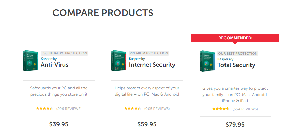Click the Total Security product box image

(x=207, y=61)
